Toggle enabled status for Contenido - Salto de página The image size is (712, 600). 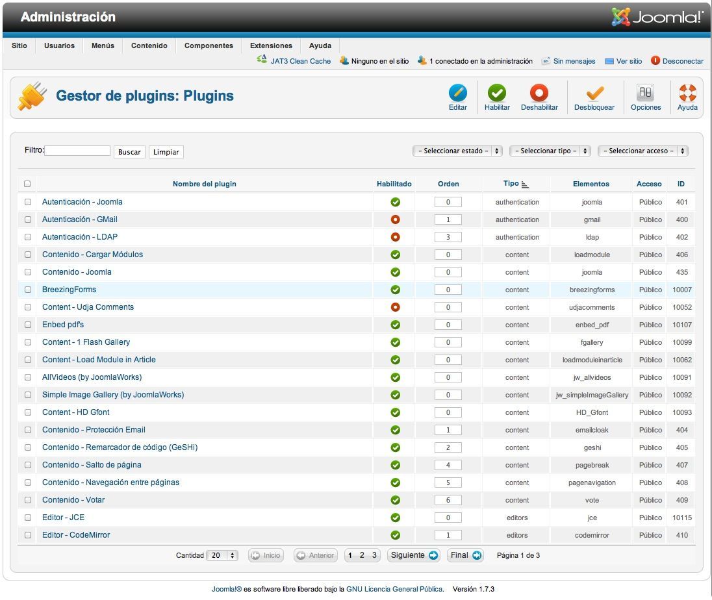tap(395, 465)
